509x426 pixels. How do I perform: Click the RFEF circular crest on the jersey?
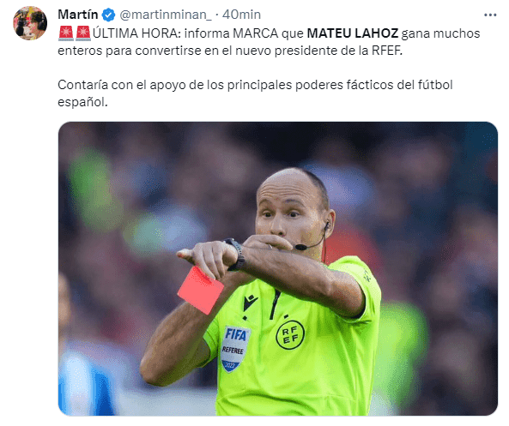point(290,335)
